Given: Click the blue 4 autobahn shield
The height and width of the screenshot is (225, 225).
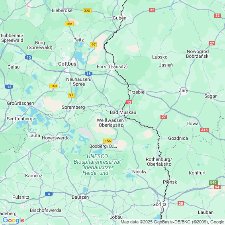Looking at the screenshot, I should tap(49, 194).
